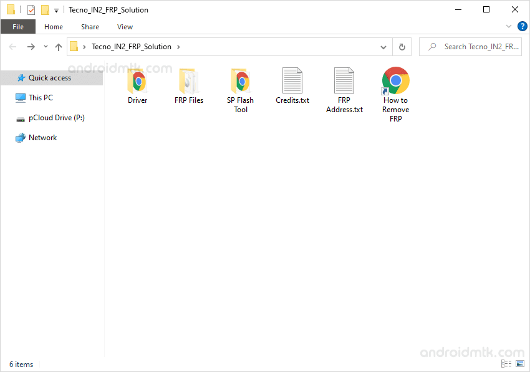Switch to details view layout

[506, 364]
